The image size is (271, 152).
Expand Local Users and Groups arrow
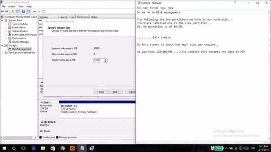(x=6, y=35)
